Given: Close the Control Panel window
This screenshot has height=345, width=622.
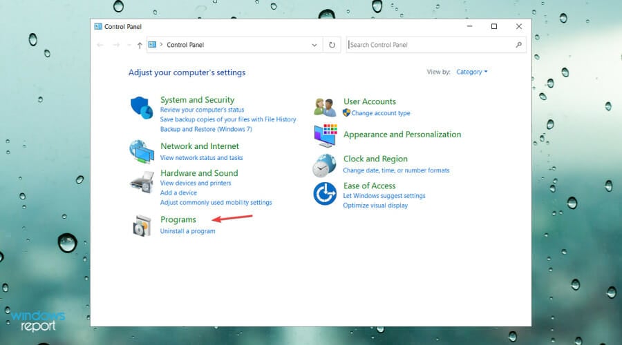Looking at the screenshot, I should pos(518,26).
